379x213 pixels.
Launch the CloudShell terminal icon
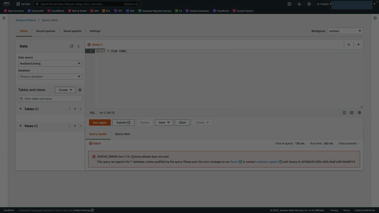click(289, 4)
